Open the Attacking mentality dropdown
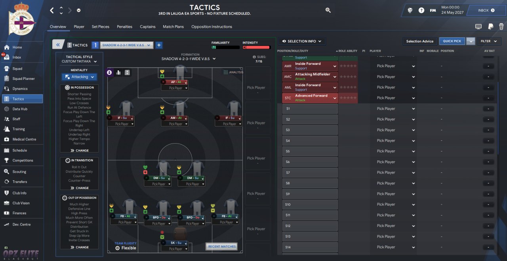Image resolution: width=507 pixels, height=261 pixels. tap(79, 77)
